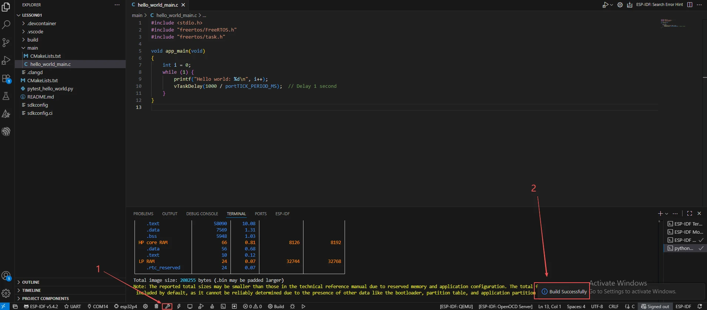This screenshot has height=310, width=707.
Task: Select the ESP-IDF Mo... terminal entry
Action: [685, 232]
